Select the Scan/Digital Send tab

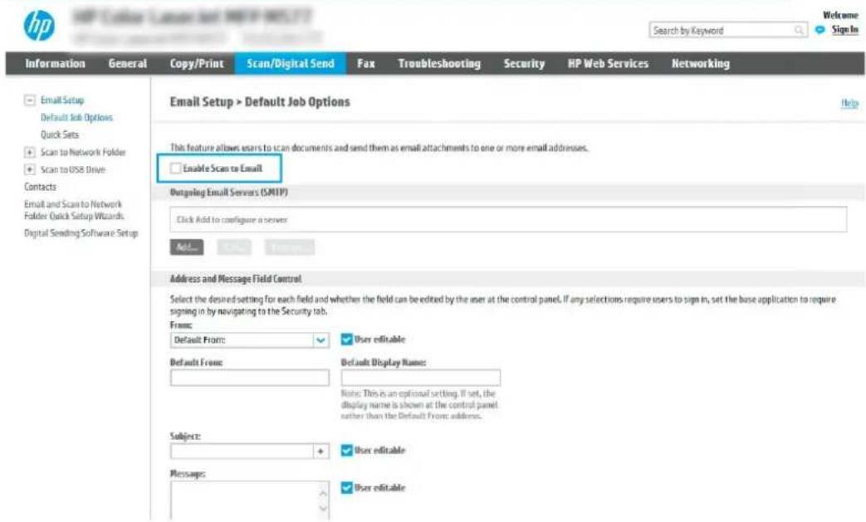tap(291, 63)
